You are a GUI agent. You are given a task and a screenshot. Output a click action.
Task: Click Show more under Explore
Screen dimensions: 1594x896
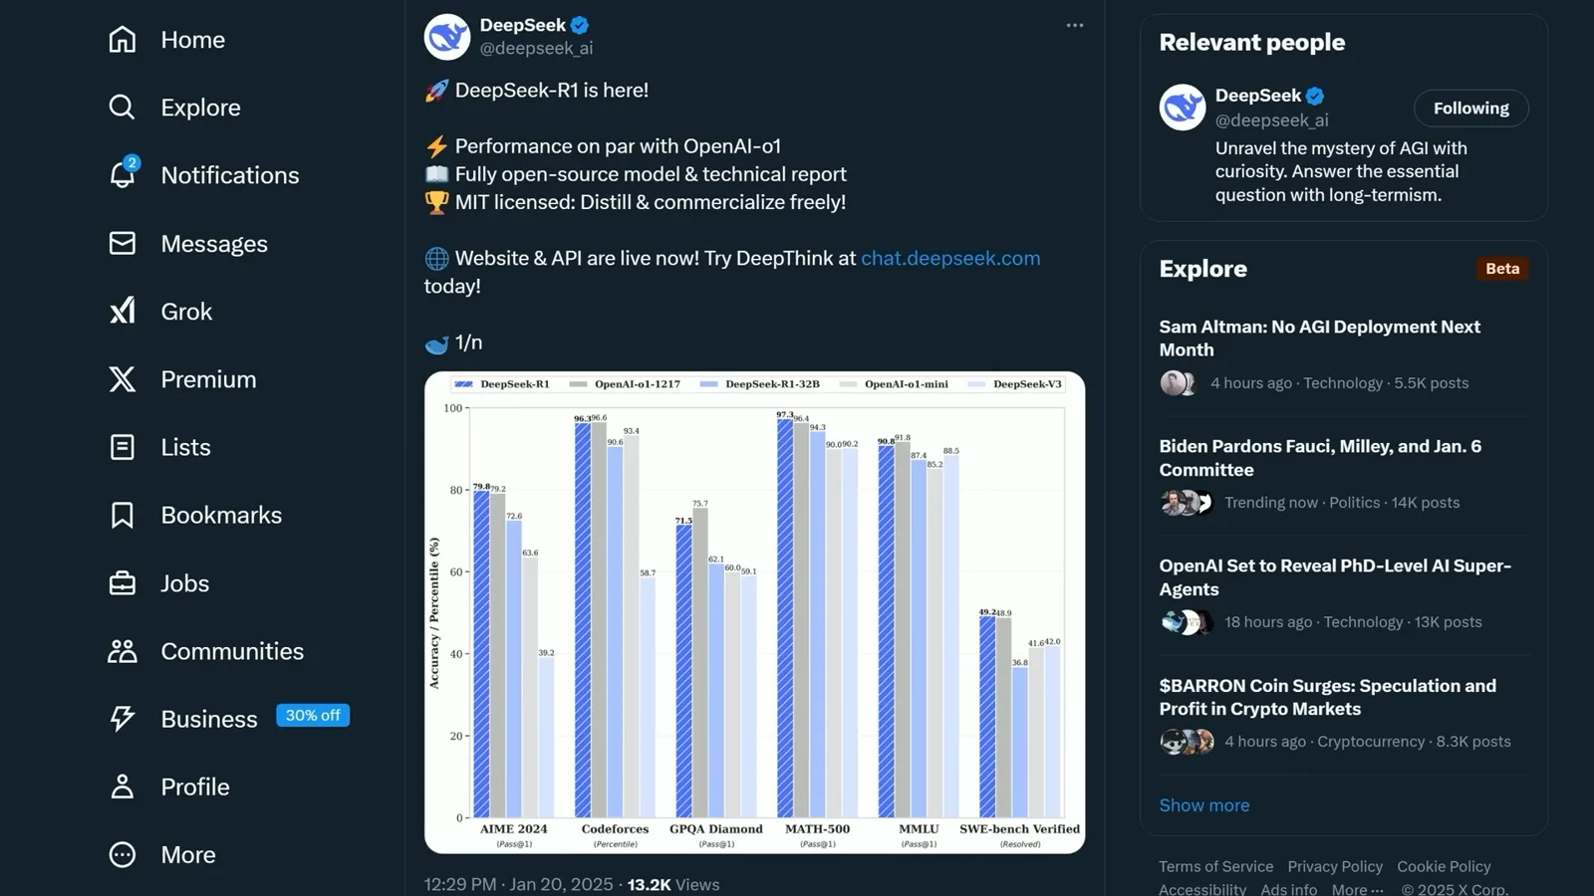point(1203,805)
